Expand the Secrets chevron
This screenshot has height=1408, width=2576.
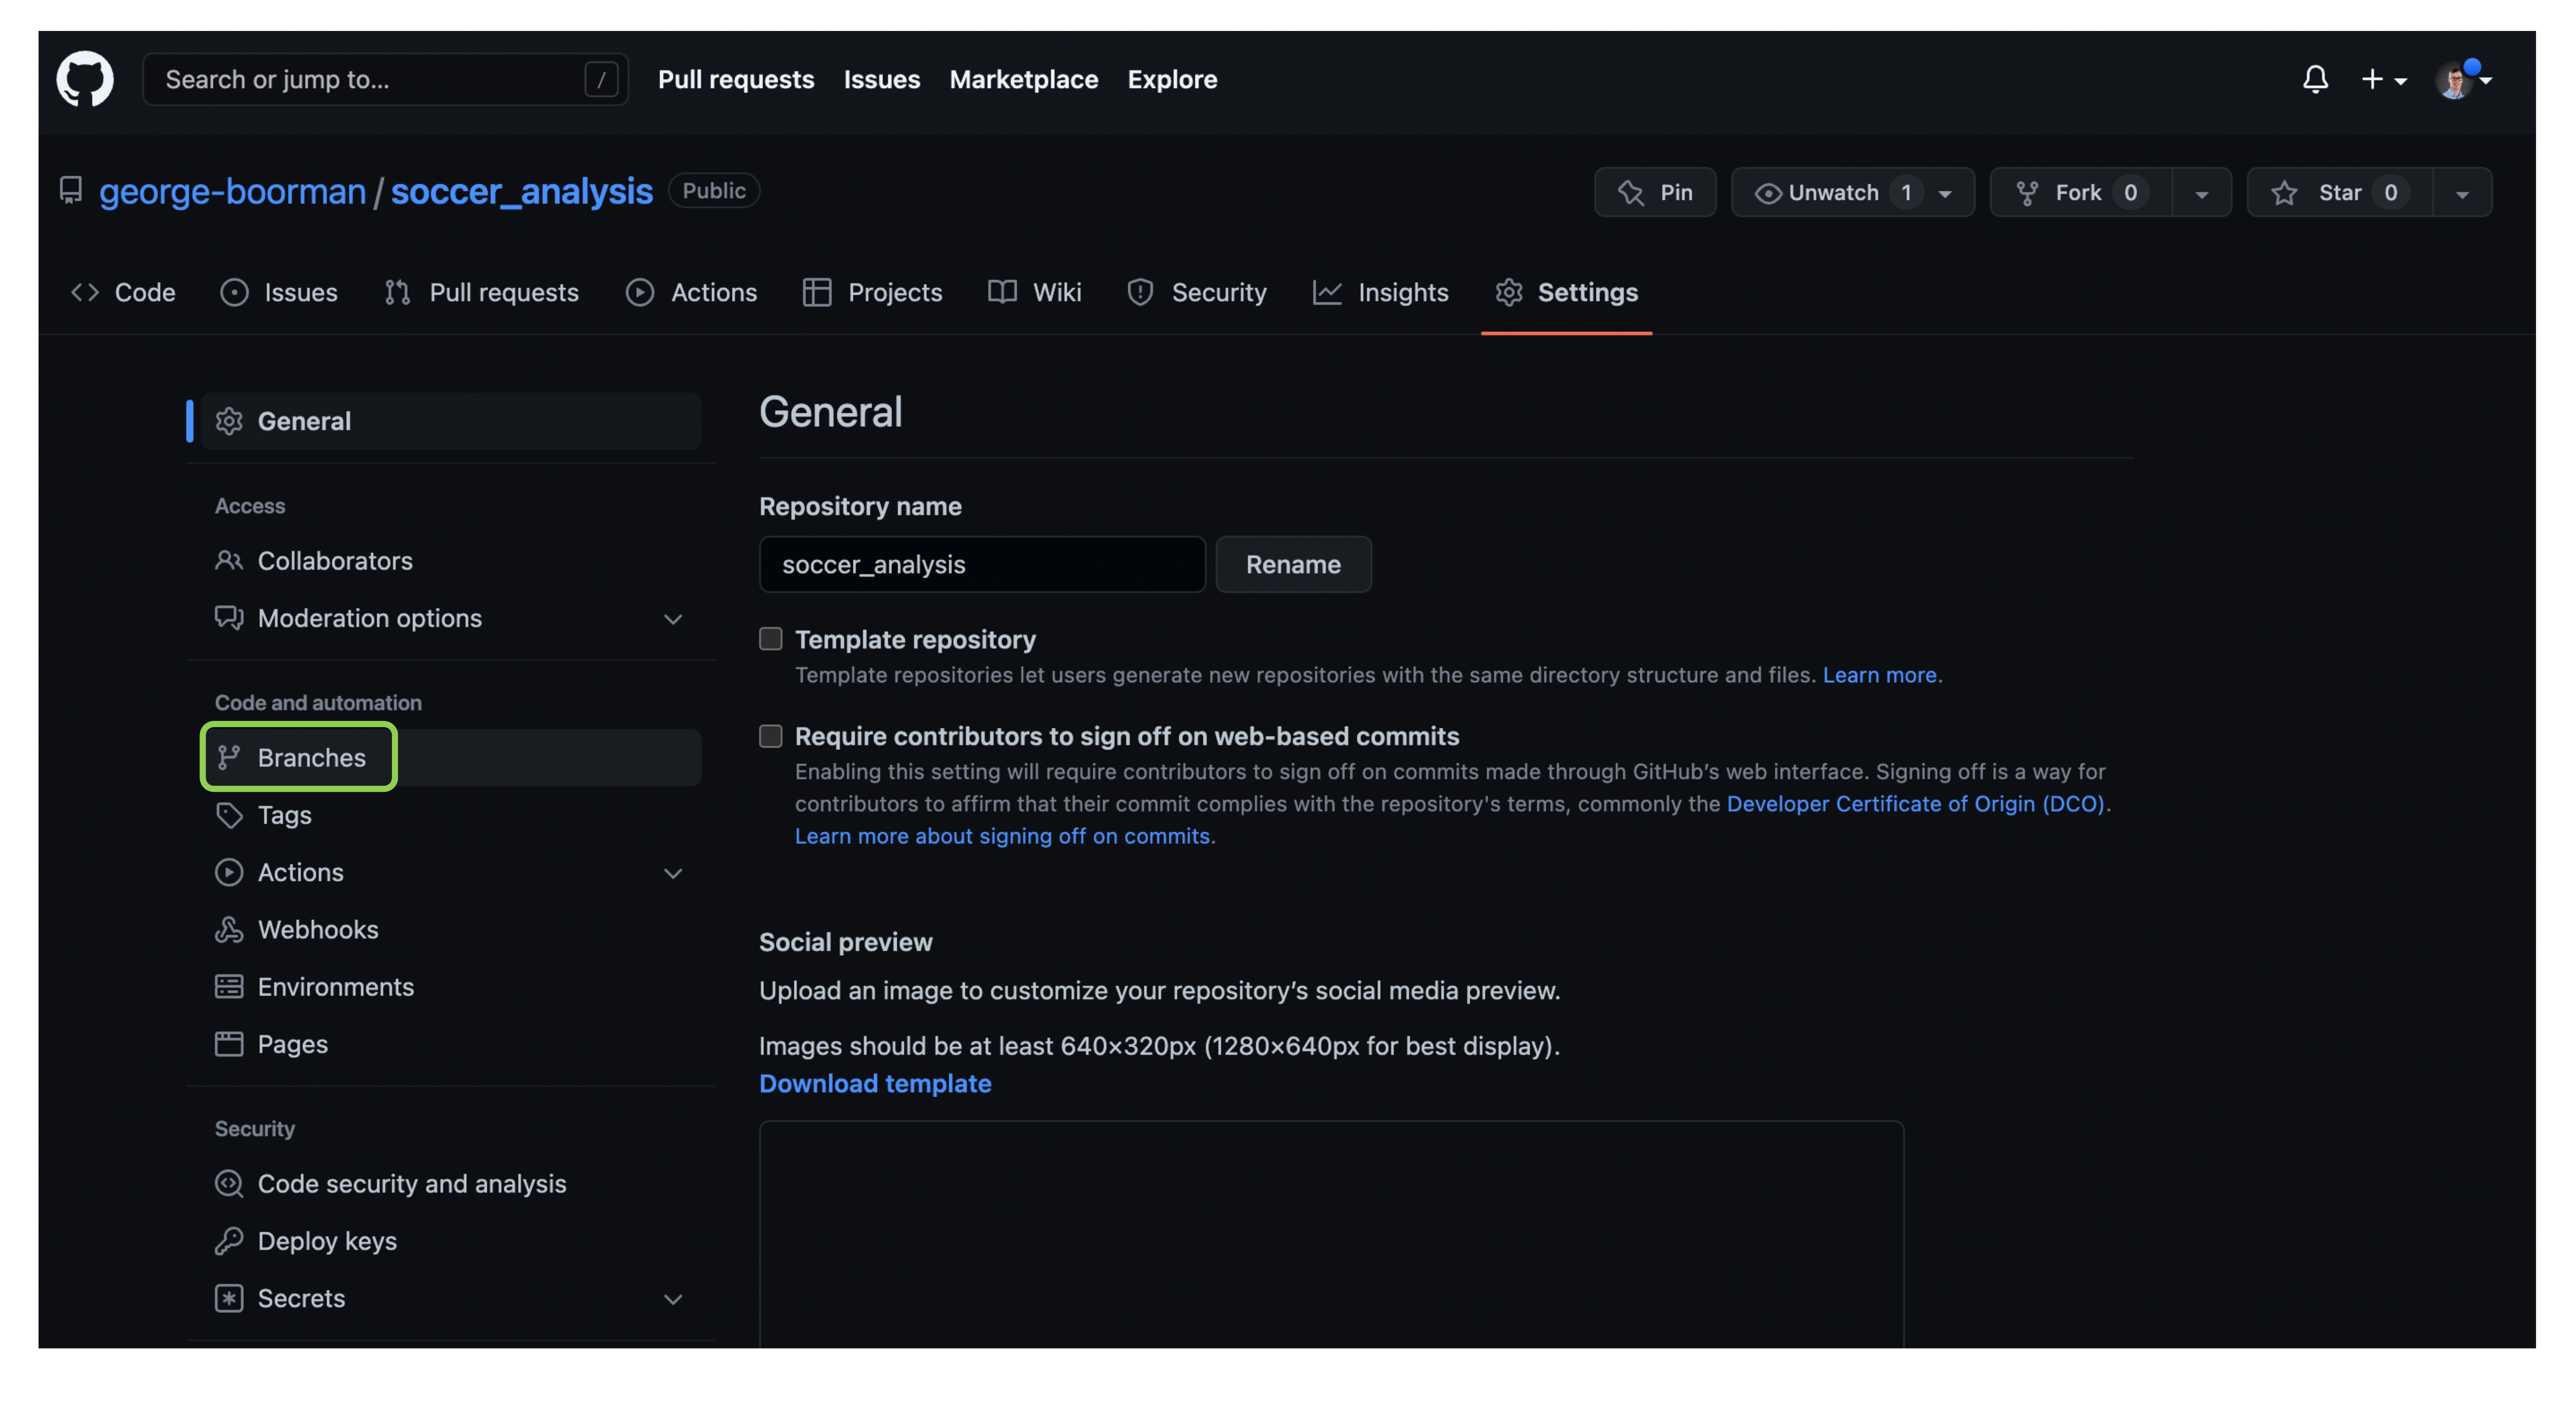pyautogui.click(x=673, y=1299)
